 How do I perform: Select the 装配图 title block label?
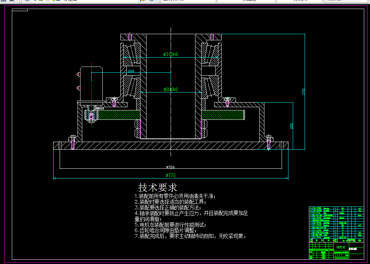tap(341, 247)
